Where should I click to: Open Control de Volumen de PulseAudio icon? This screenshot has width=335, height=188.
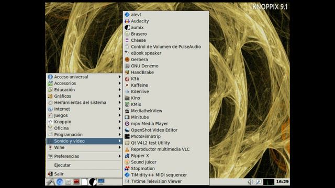pos(127,46)
